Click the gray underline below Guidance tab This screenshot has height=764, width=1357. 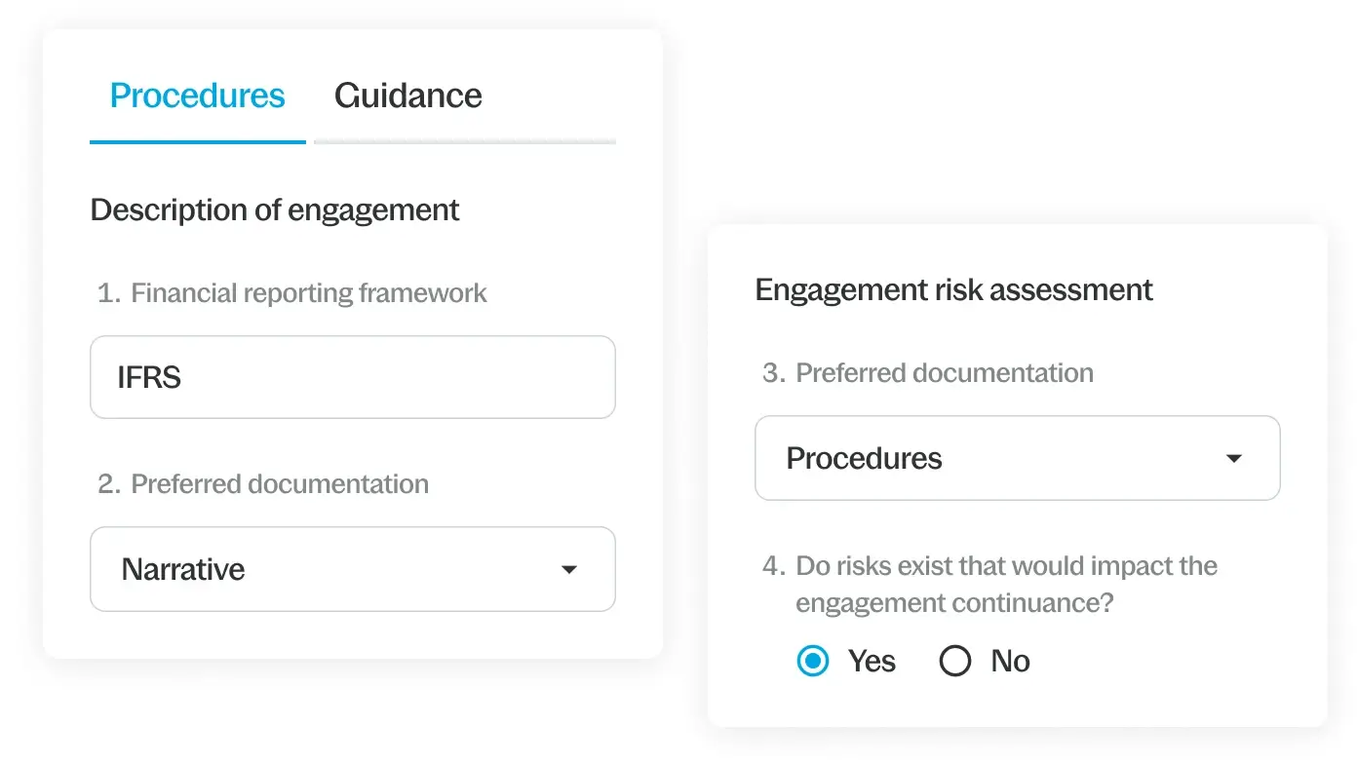pyautogui.click(x=465, y=141)
